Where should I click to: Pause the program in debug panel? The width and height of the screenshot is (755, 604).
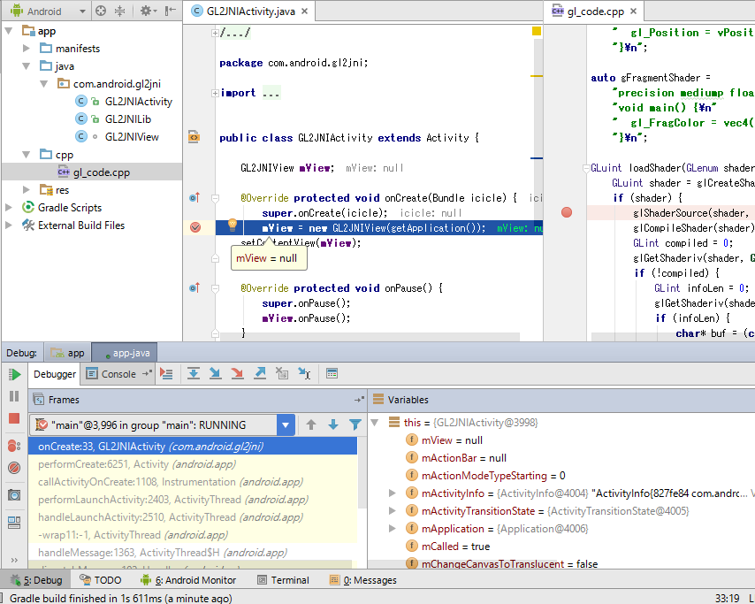coord(14,396)
